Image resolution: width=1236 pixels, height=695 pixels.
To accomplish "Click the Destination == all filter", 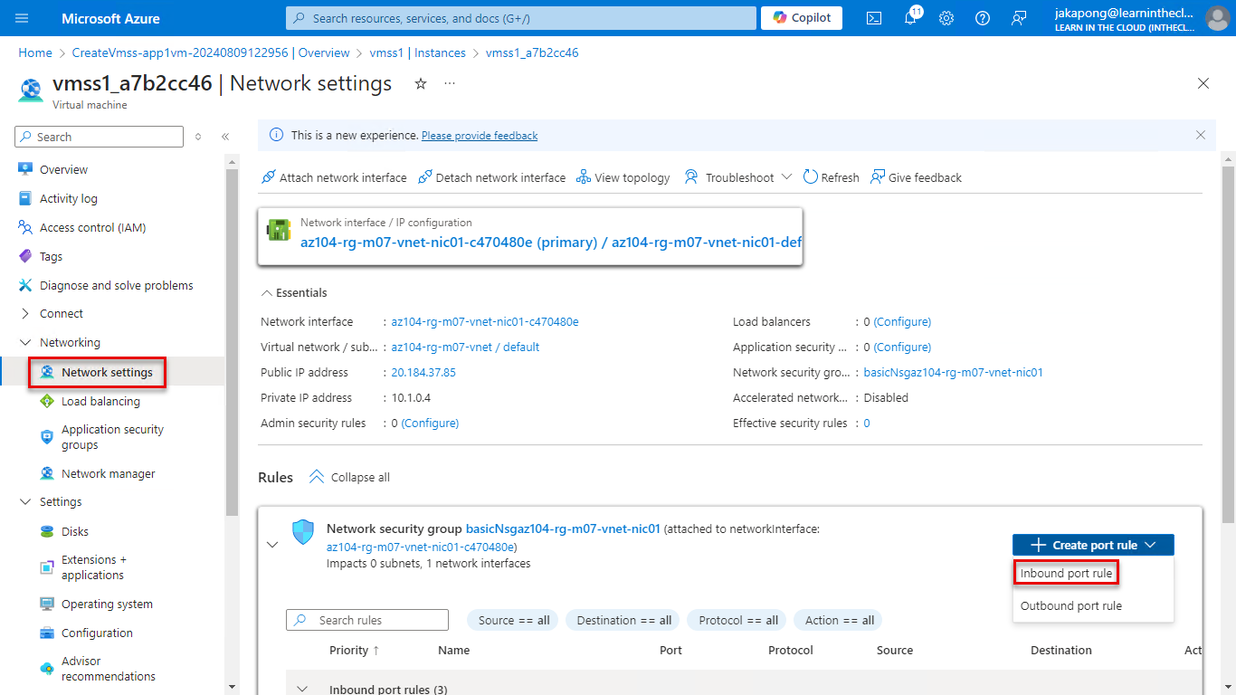I will 624,620.
